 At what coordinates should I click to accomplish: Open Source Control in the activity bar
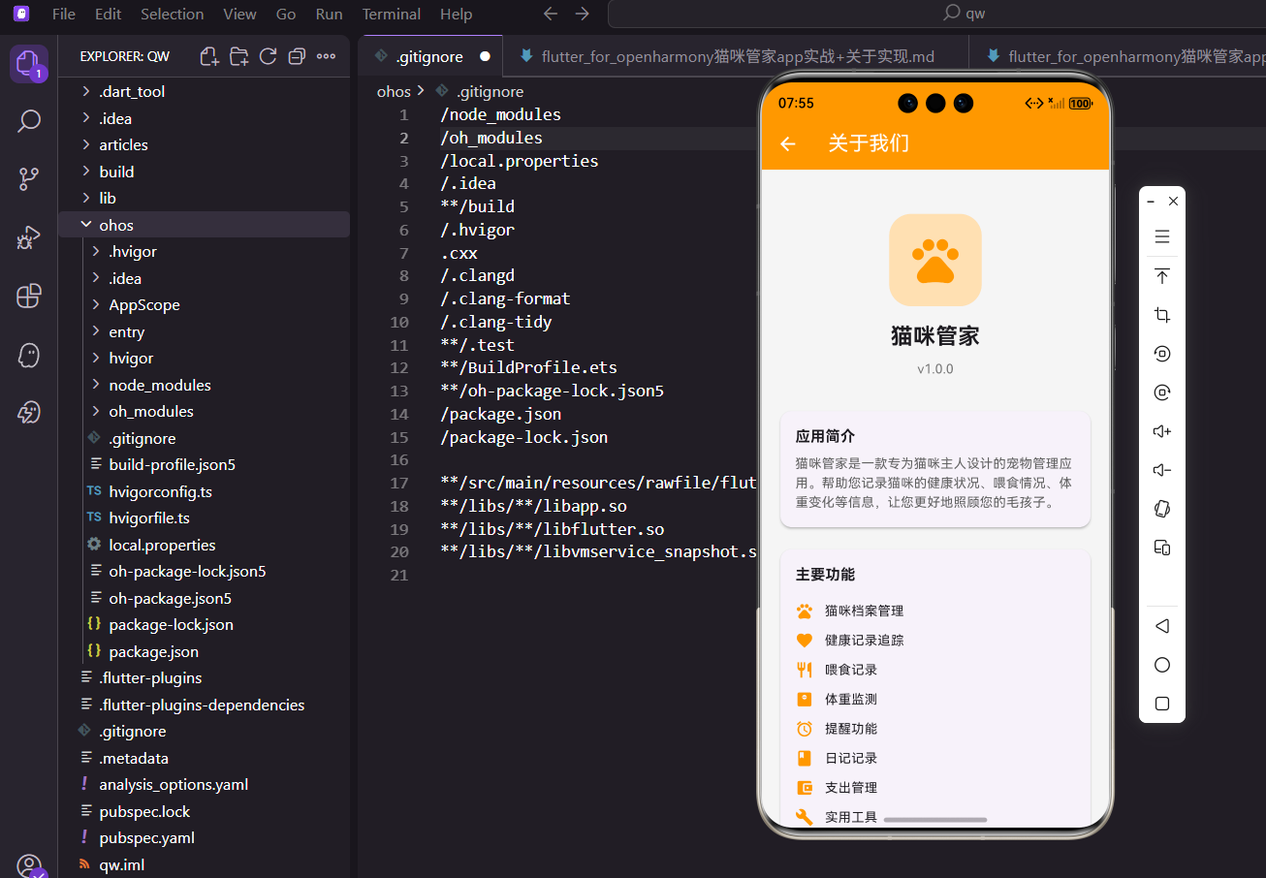(x=28, y=178)
